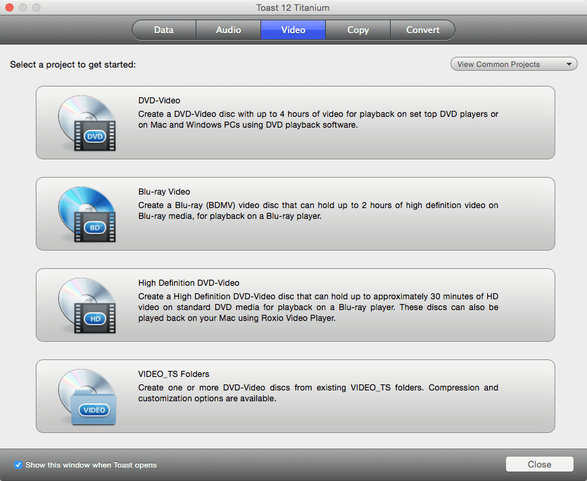The image size is (587, 481).
Task: Click the VIDEO_TS compression options description
Action: (x=318, y=393)
